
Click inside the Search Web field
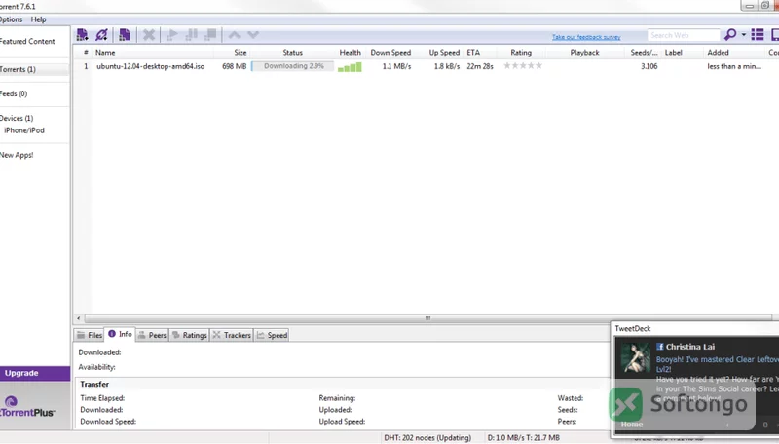pos(684,35)
